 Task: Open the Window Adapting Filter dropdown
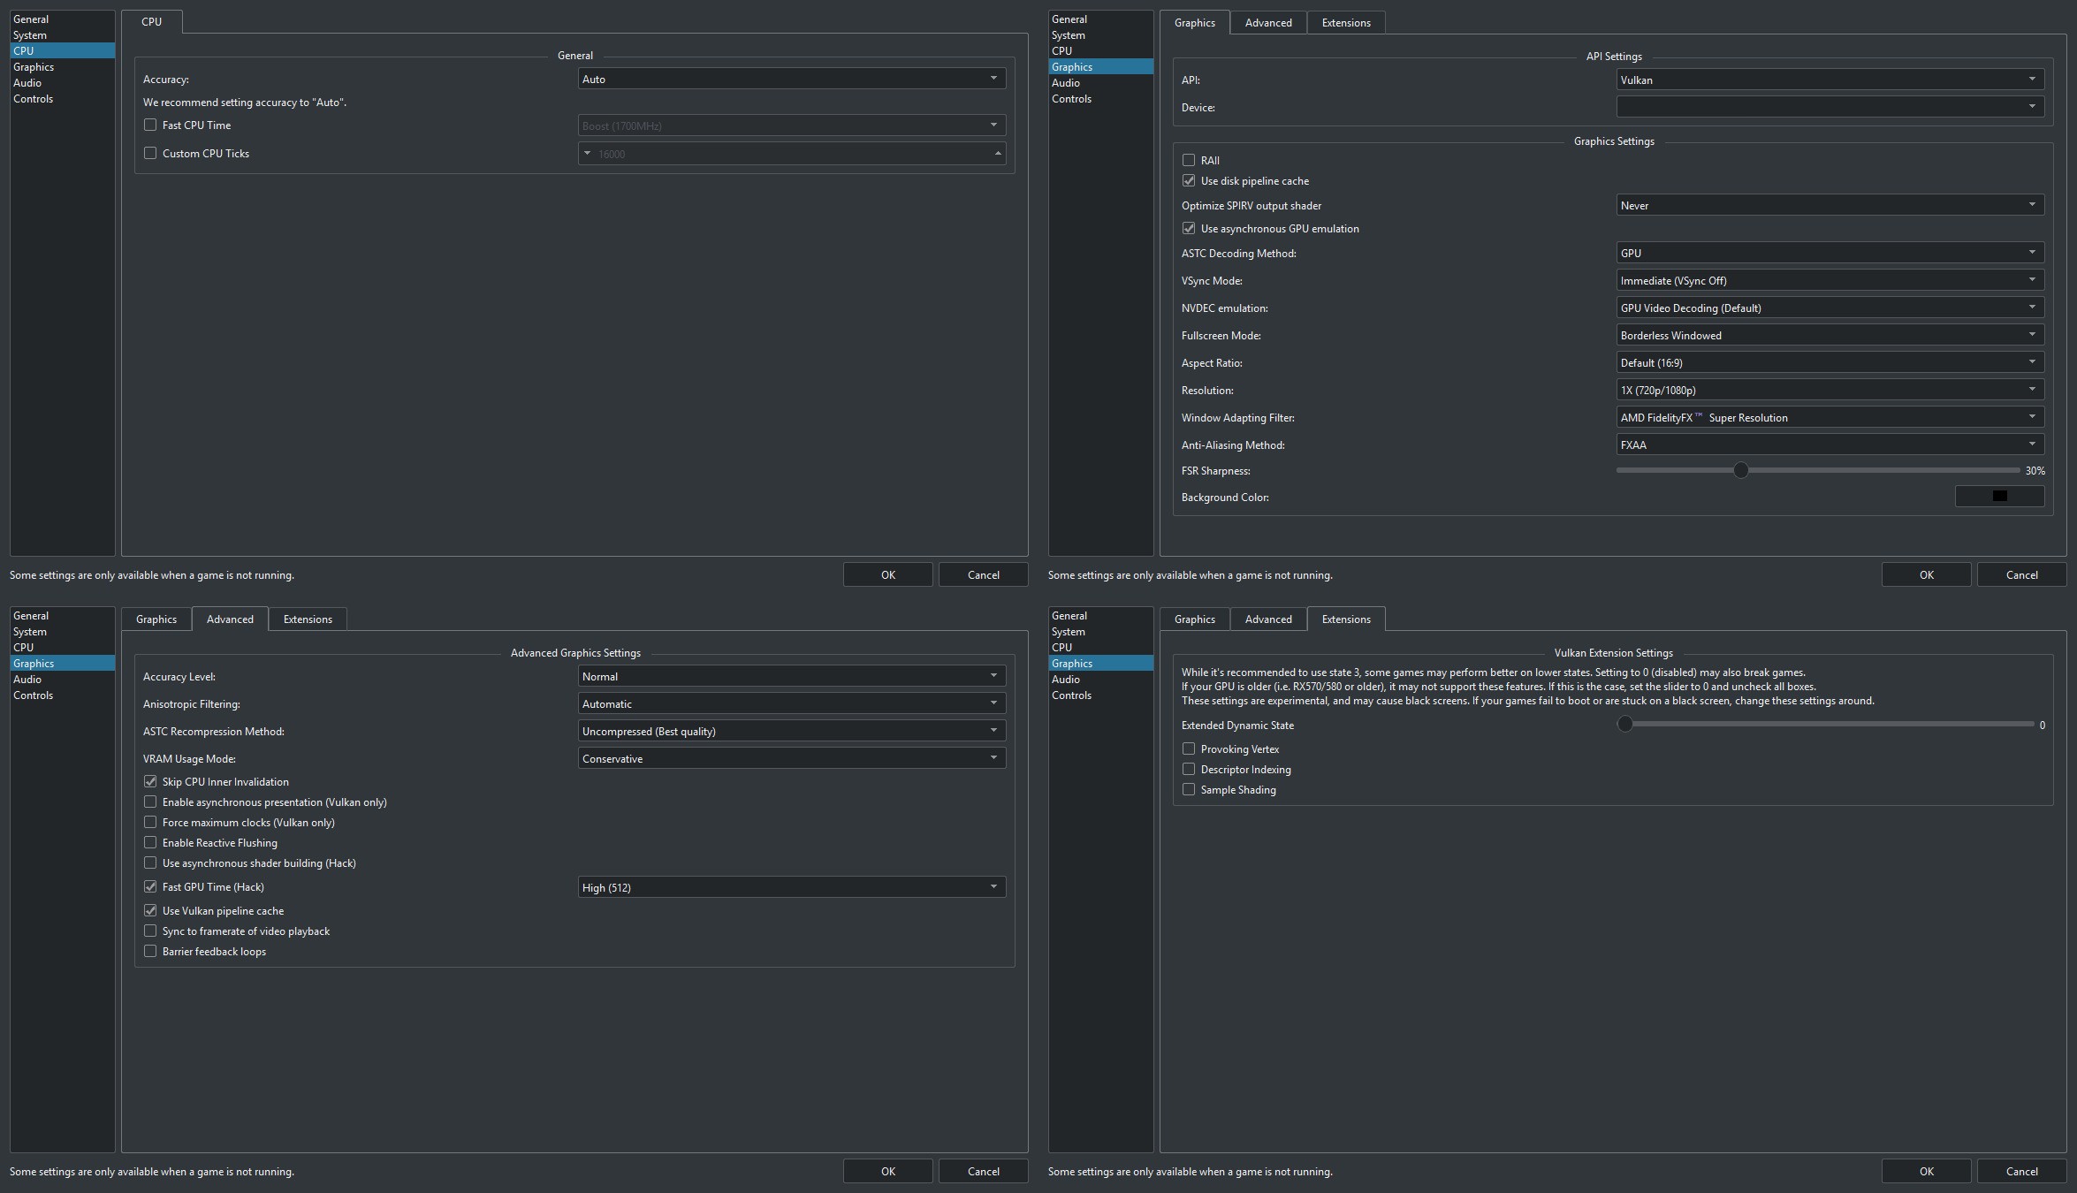(1830, 418)
